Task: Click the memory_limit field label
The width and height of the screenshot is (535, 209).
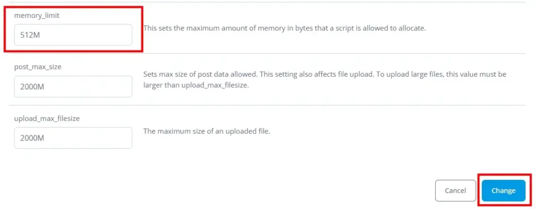Action: coord(37,16)
